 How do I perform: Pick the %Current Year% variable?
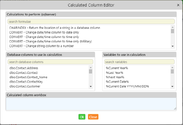(117, 68)
